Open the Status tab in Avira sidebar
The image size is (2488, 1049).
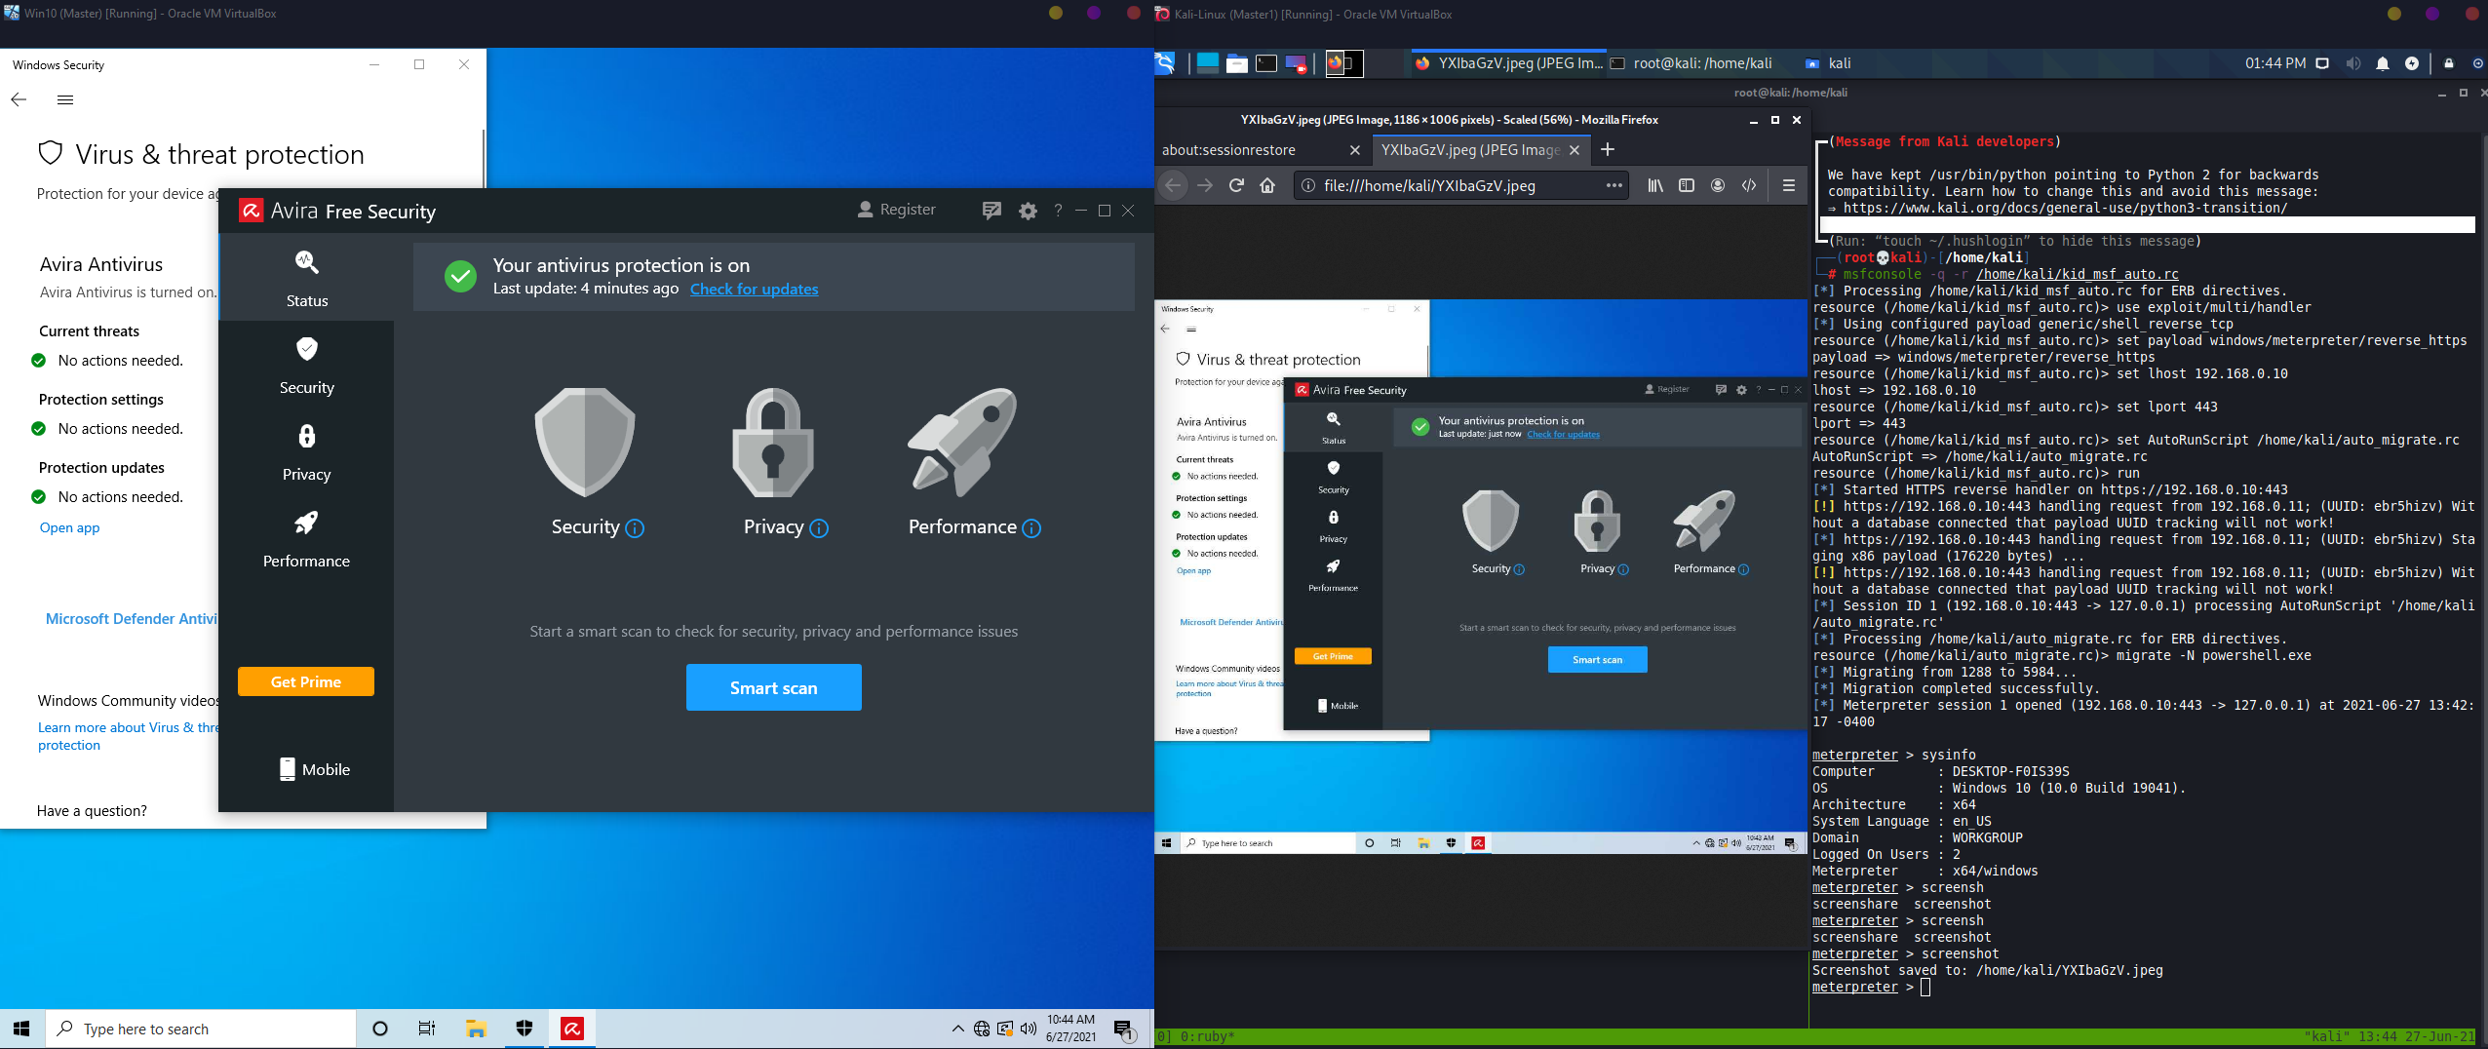pos(306,279)
